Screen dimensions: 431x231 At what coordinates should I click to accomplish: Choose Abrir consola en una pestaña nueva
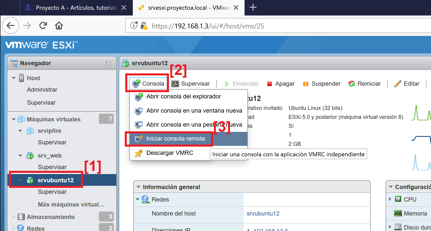[x=189, y=125]
